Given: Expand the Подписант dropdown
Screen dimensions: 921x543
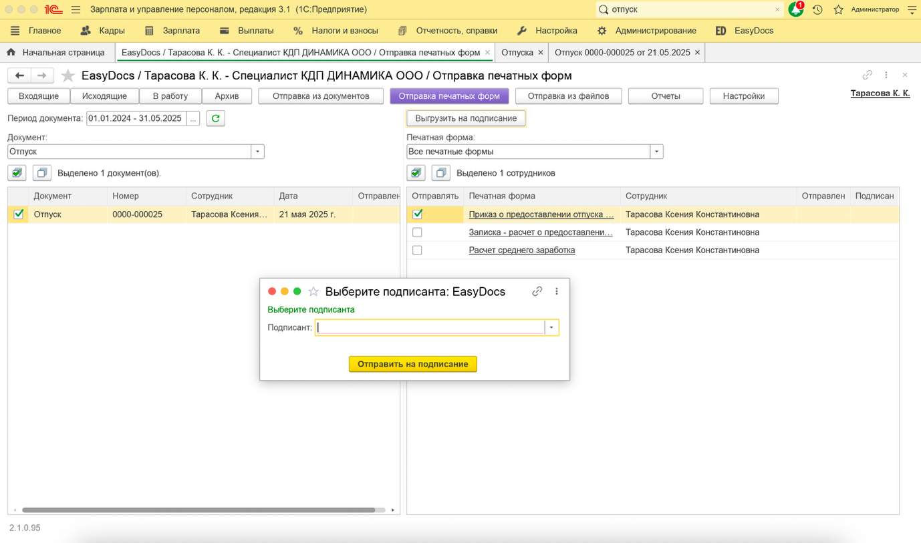Looking at the screenshot, I should point(551,327).
